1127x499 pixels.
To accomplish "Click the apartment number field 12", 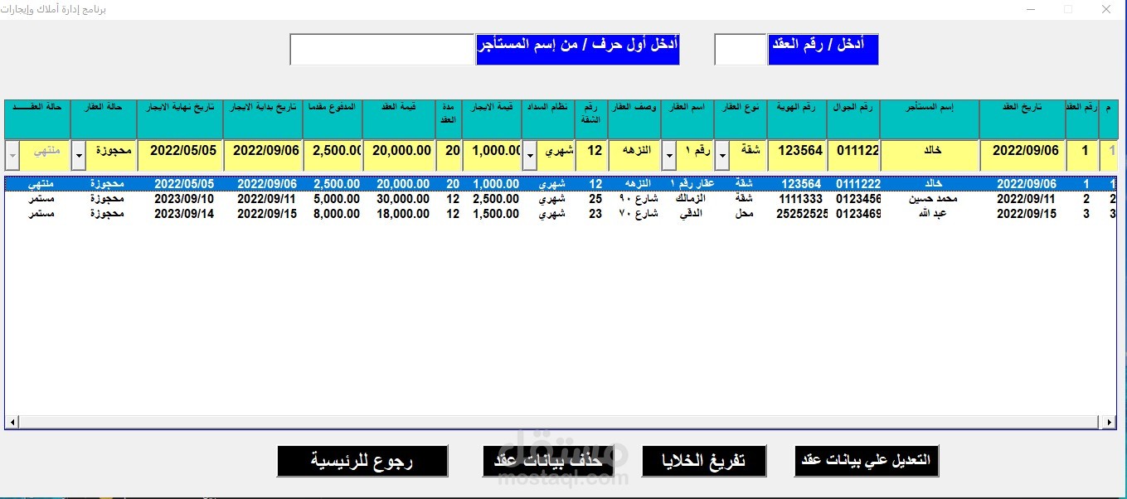I will (591, 154).
